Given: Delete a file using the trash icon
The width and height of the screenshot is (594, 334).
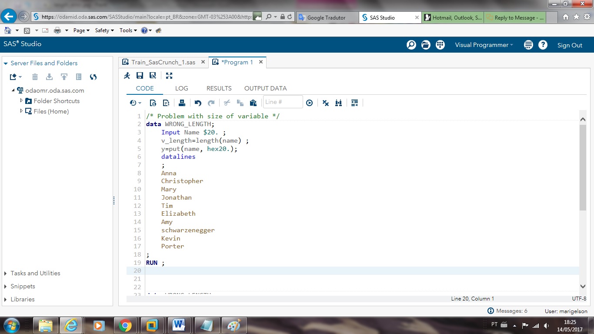Looking at the screenshot, I should [35, 77].
